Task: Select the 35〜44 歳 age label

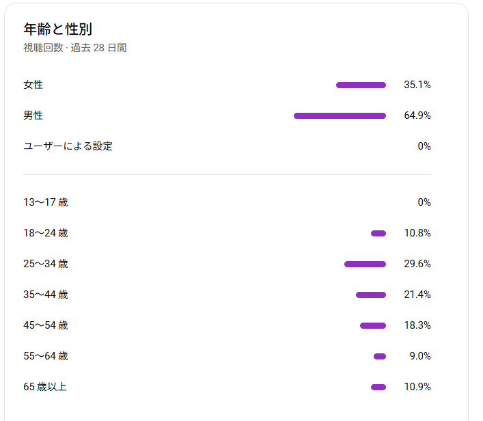Action: (x=46, y=295)
